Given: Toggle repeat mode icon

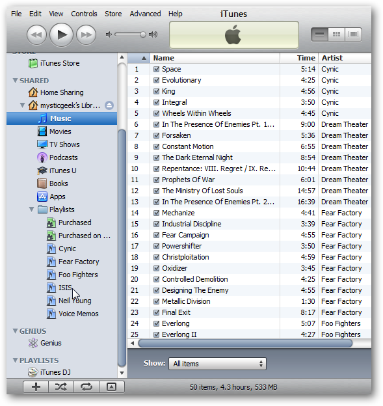Looking at the screenshot, I should [86, 387].
